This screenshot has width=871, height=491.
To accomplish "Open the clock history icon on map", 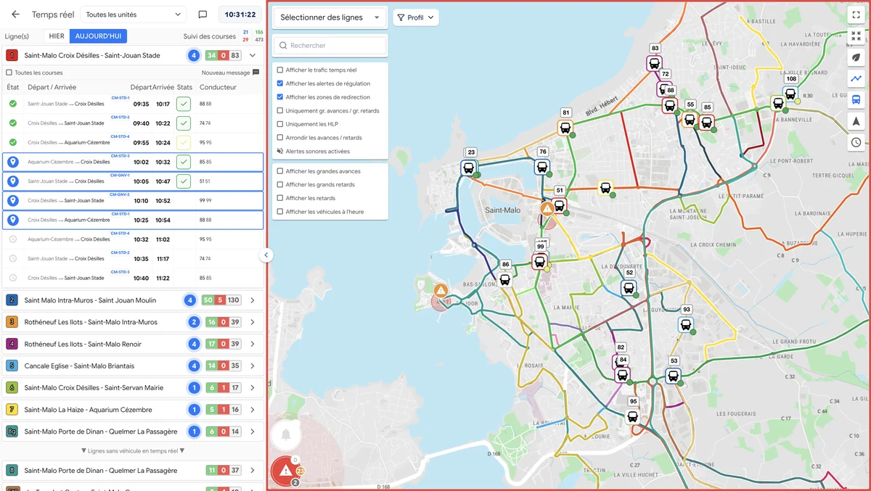I will tap(856, 142).
